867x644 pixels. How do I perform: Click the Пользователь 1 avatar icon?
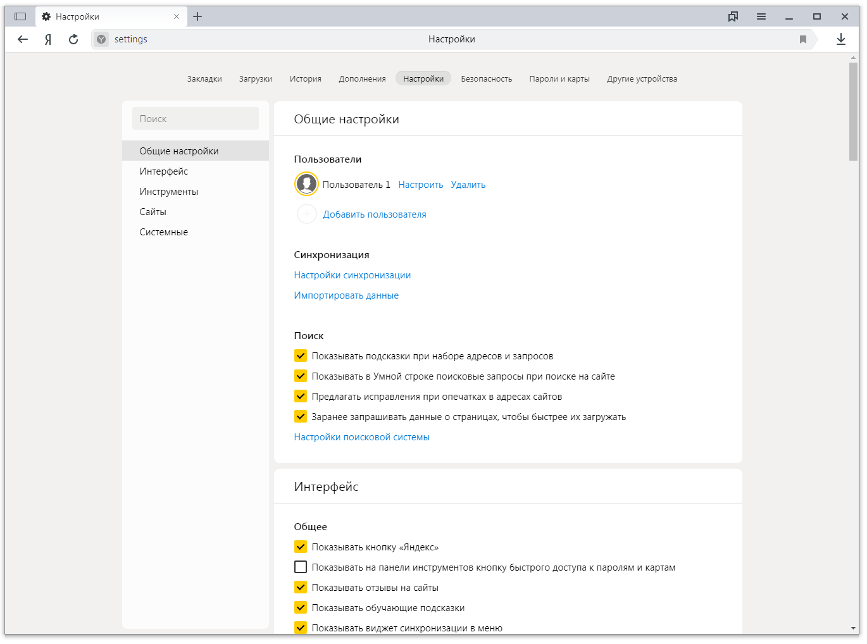[306, 184]
